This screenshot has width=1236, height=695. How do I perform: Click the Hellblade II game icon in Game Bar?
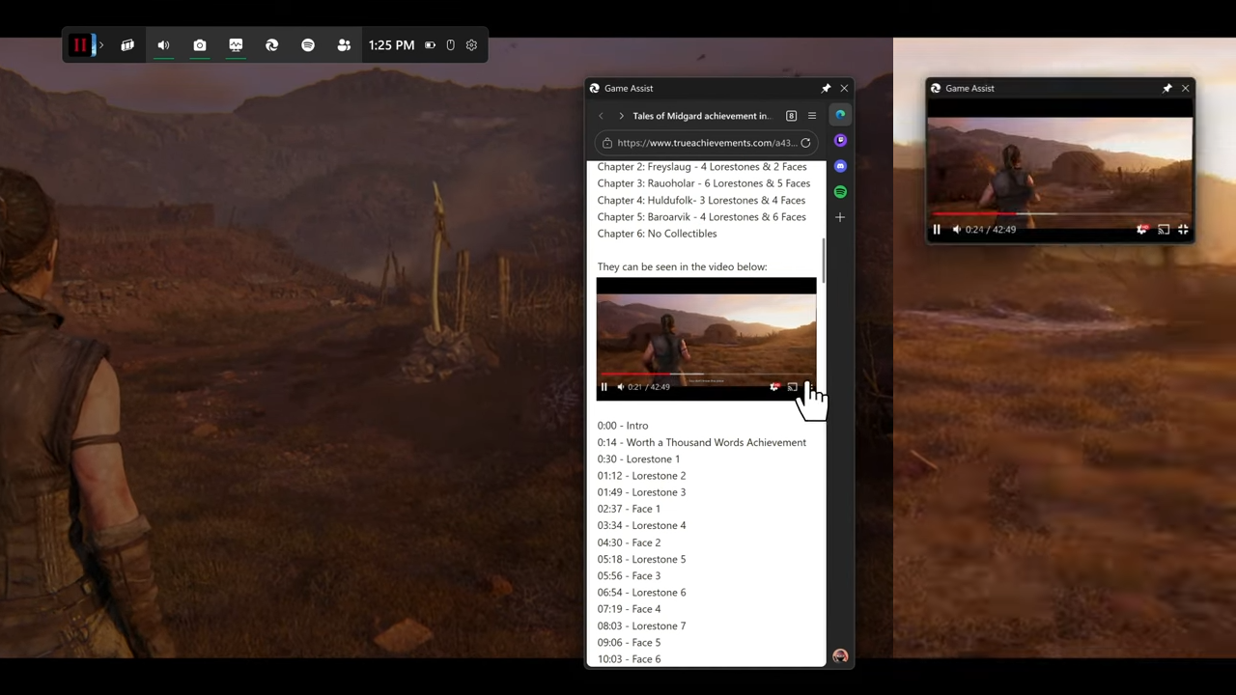point(80,45)
